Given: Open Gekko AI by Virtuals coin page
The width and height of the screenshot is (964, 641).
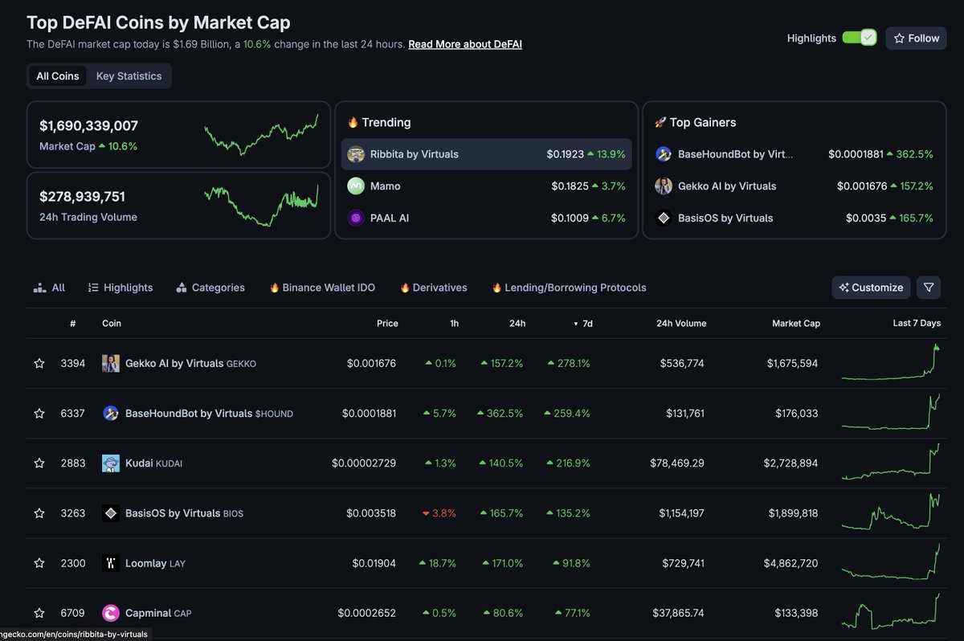Looking at the screenshot, I should 190,364.
